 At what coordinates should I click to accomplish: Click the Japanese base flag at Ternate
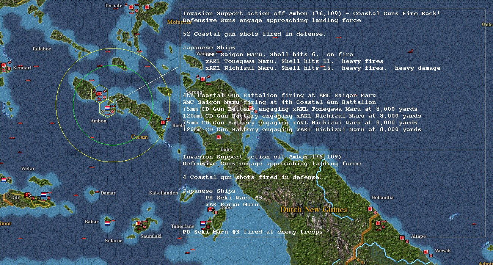click(132, 7)
